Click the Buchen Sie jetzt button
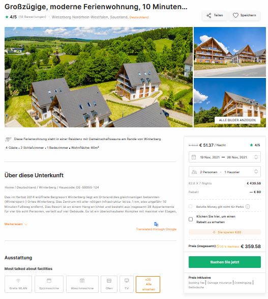 pyautogui.click(x=225, y=262)
